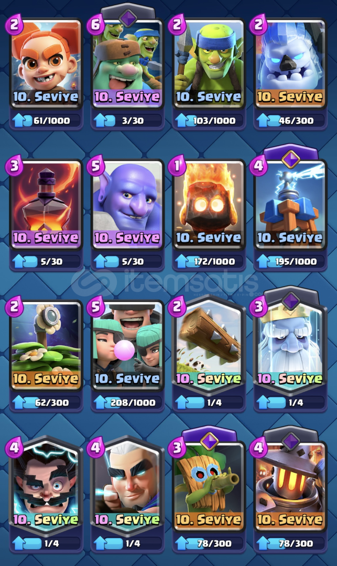Select the Void spell potion card
This screenshot has height=566, width=337.
tap(46, 204)
